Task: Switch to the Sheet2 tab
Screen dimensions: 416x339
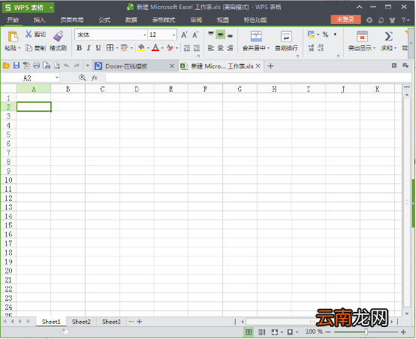Action: click(x=81, y=322)
